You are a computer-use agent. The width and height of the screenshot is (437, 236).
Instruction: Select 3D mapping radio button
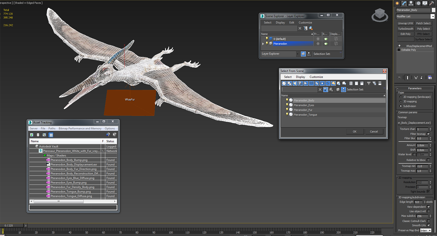tap(401, 101)
